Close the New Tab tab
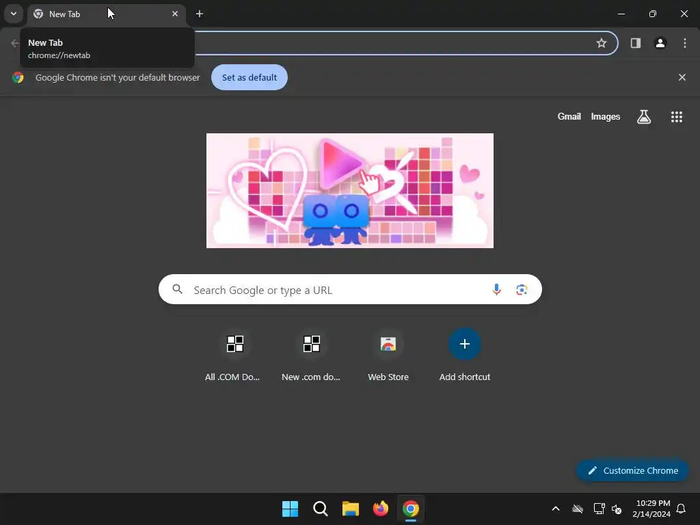Screen dimensions: 700x525 click(175, 14)
